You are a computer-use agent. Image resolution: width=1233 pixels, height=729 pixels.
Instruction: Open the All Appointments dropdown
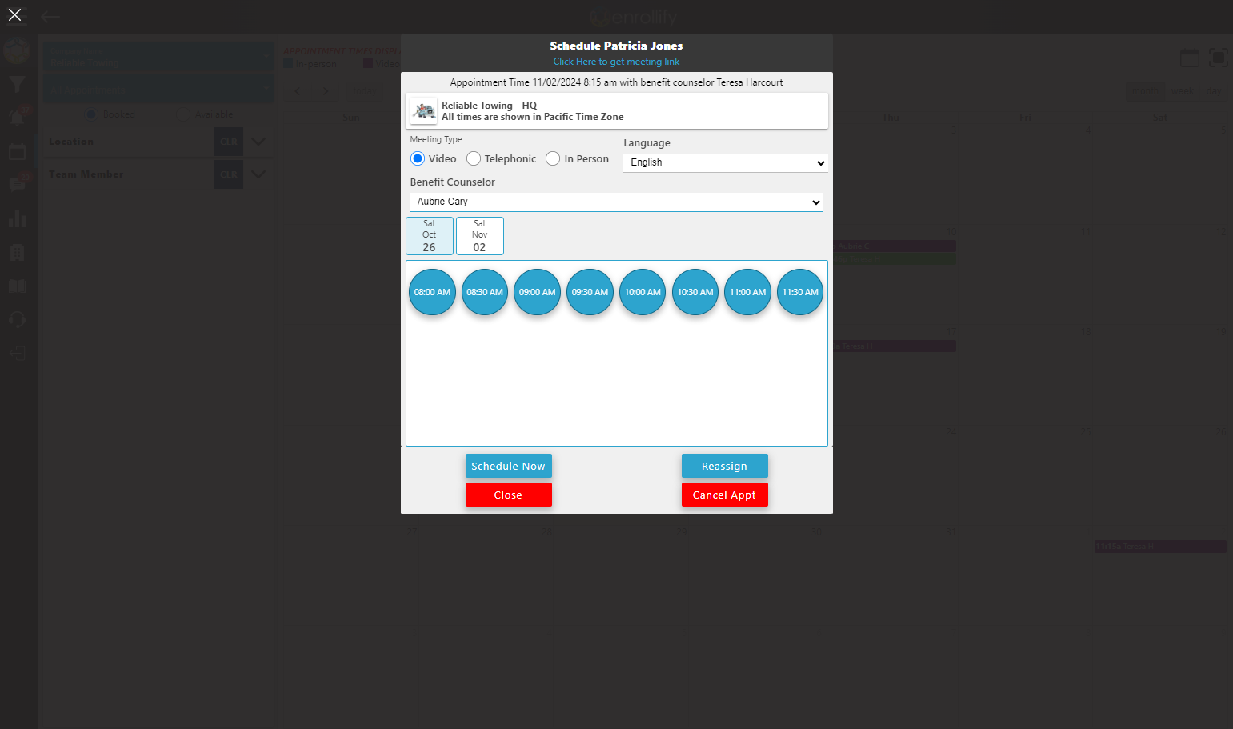point(158,88)
